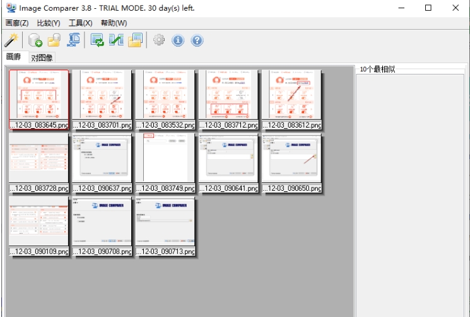This screenshot has width=470, height=317.
Task: Open the 画廊(Z) menu
Action: (17, 23)
